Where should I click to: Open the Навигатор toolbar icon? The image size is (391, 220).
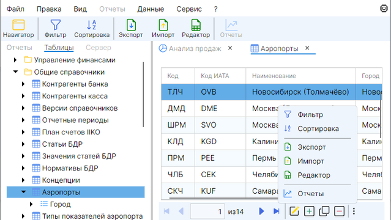(x=18, y=25)
